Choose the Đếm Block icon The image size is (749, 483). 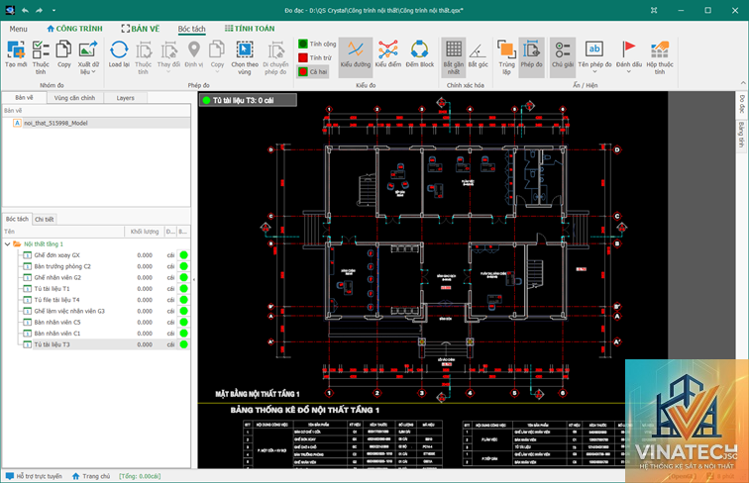pos(419,49)
